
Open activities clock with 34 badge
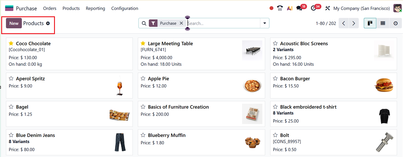tap(314, 8)
